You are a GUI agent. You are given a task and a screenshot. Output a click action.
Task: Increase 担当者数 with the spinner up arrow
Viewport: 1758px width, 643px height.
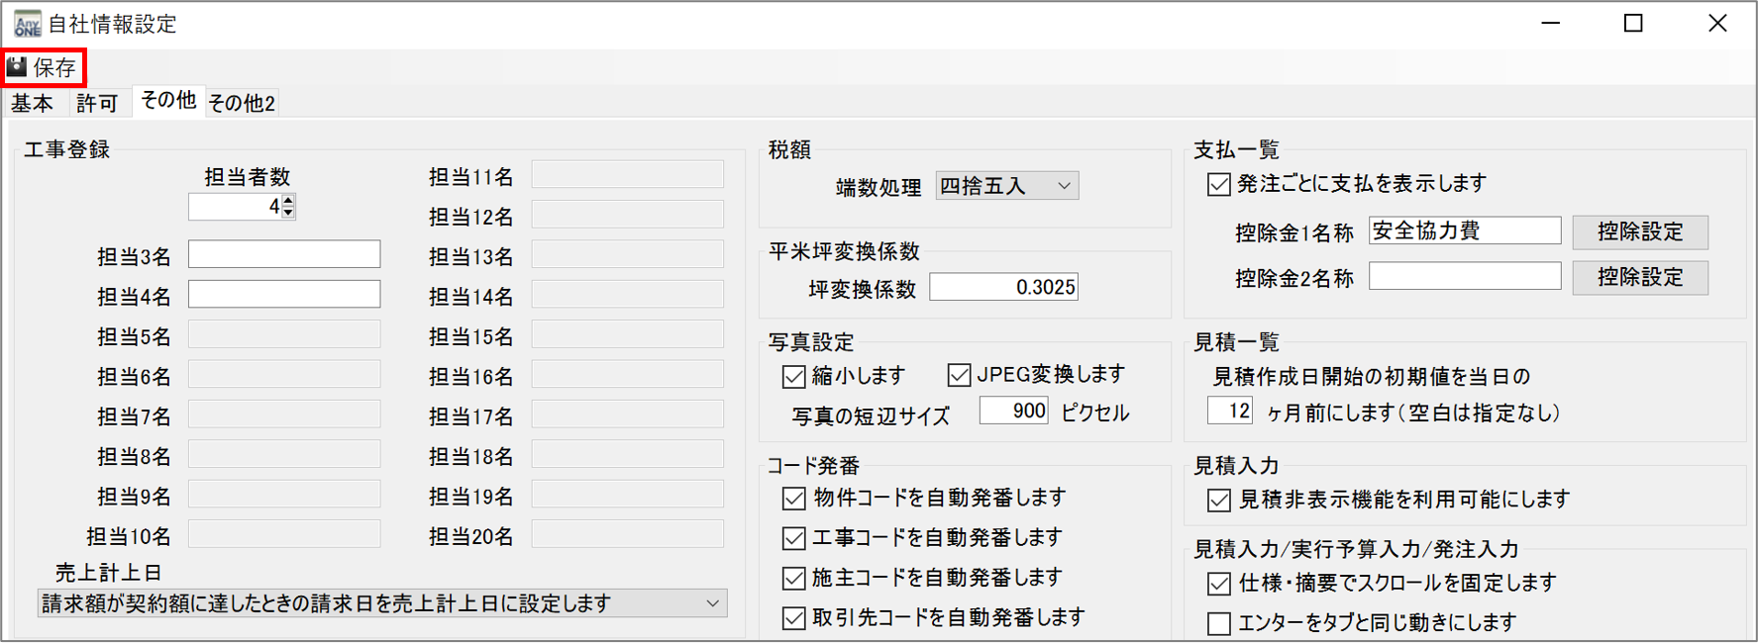pos(288,200)
